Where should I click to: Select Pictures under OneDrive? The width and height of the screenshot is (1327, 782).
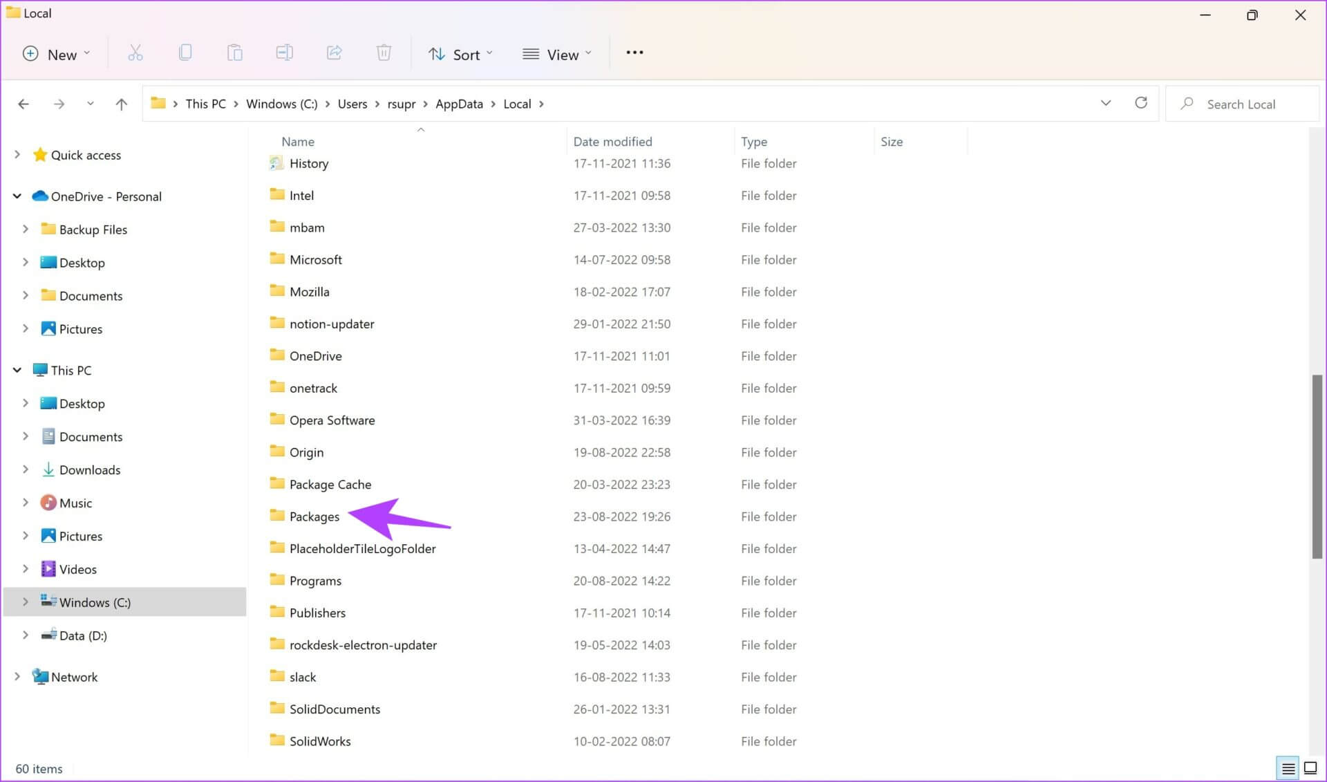[x=81, y=328]
